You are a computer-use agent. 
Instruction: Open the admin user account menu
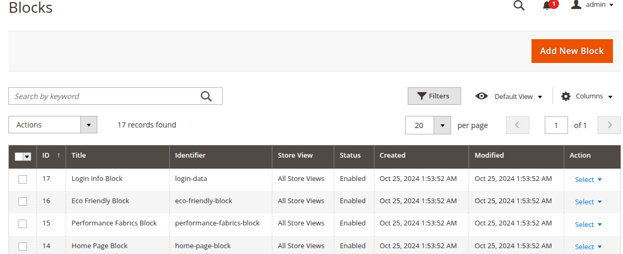(x=592, y=5)
